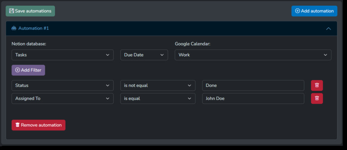
Task: Click the Done filter value field
Action: (x=253, y=86)
